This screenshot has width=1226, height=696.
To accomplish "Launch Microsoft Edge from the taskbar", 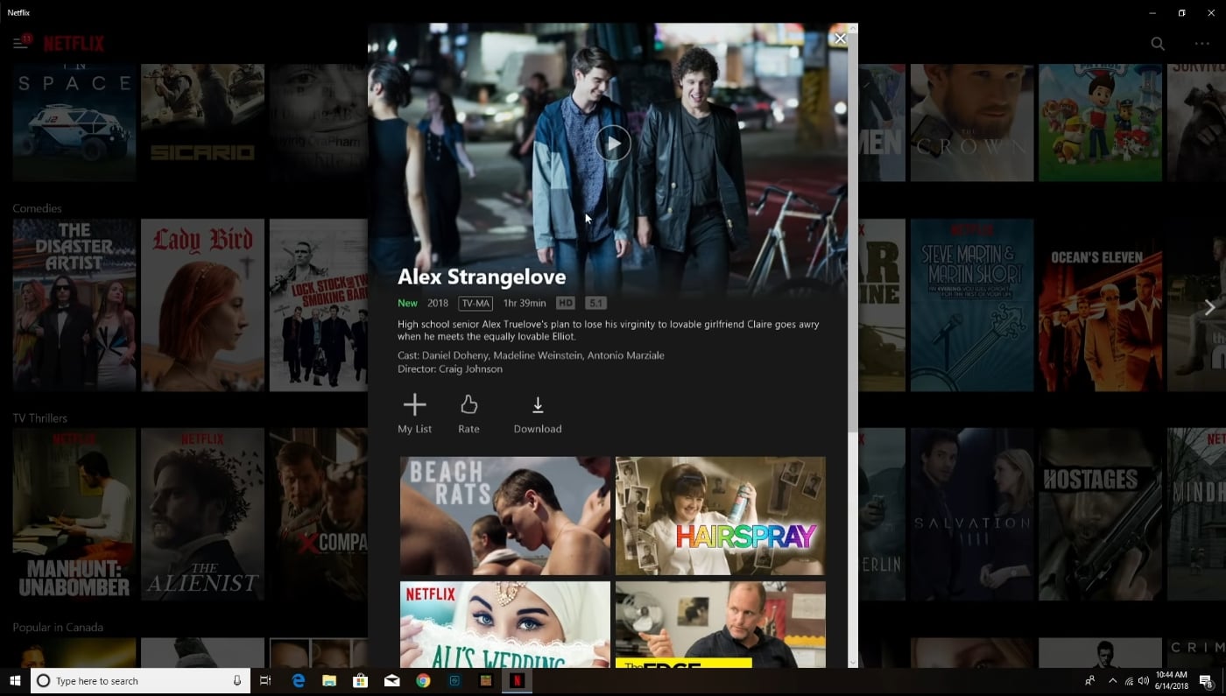I will click(297, 680).
